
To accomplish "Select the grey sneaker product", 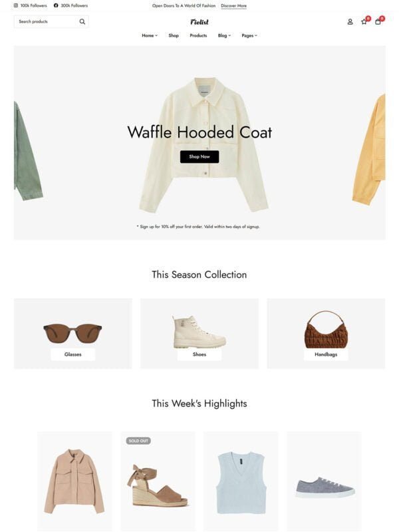I will (325, 481).
